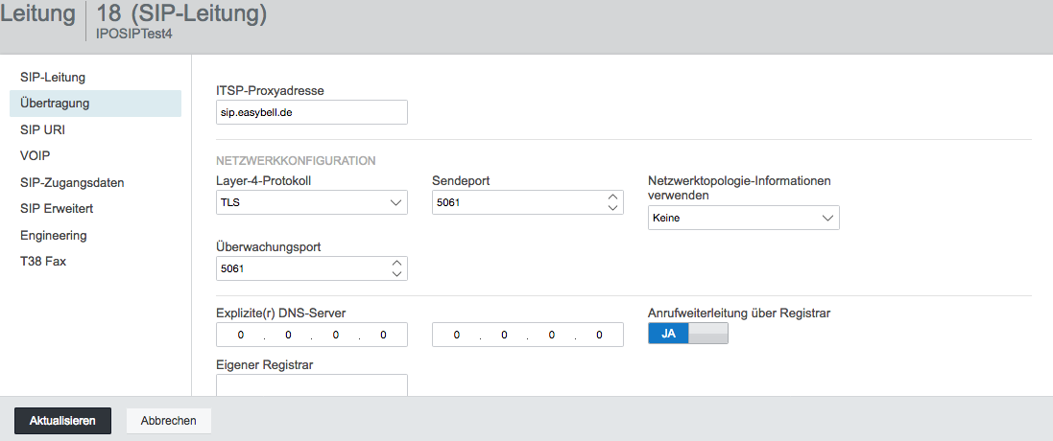Focus the ITSP-Proxyadresse input field
This screenshot has height=441, width=1053.
coord(312,112)
